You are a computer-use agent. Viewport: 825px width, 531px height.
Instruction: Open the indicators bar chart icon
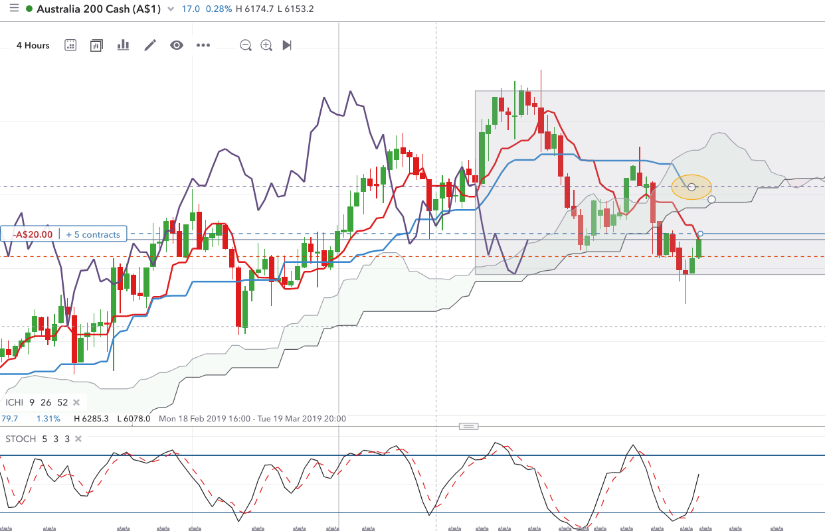pos(123,45)
